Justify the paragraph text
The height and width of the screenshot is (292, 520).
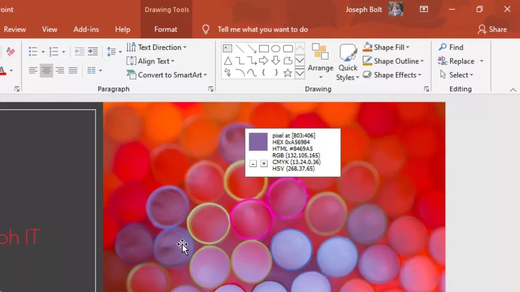coord(73,71)
